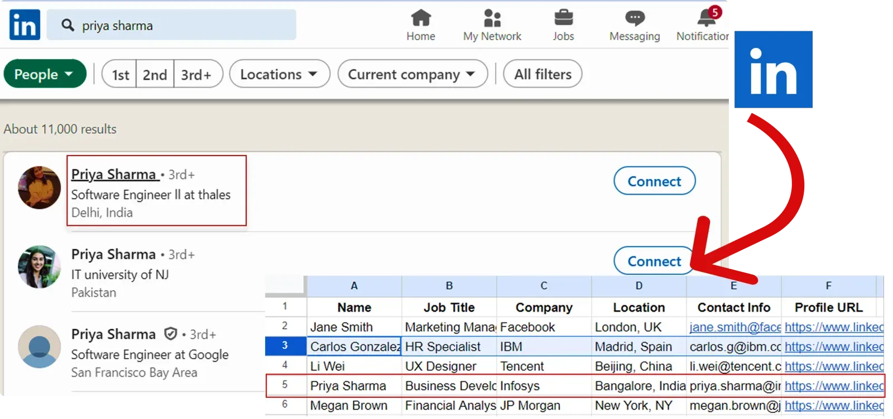This screenshot has height=419, width=893.
Task: Click the search magnifier icon
Action: pyautogui.click(x=68, y=25)
